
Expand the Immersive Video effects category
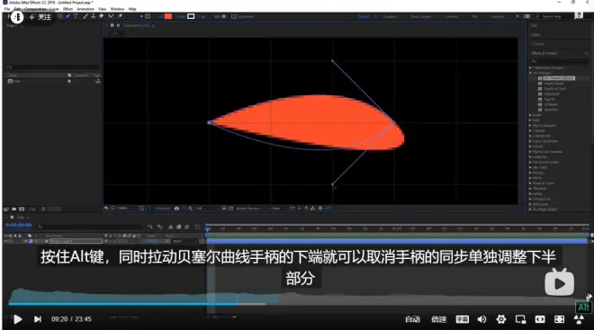530,163
